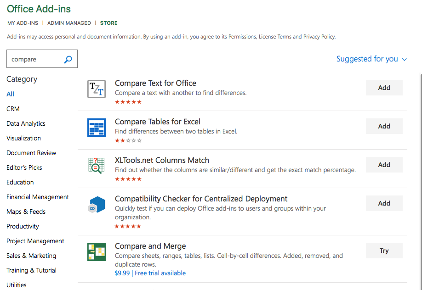Open Compare and Merge add-in icon
The image size is (422, 290).
tap(97, 252)
